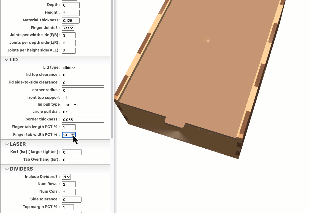The image size is (309, 213).
Task: Click the 'lid pull type' label
Action: pos(49,104)
